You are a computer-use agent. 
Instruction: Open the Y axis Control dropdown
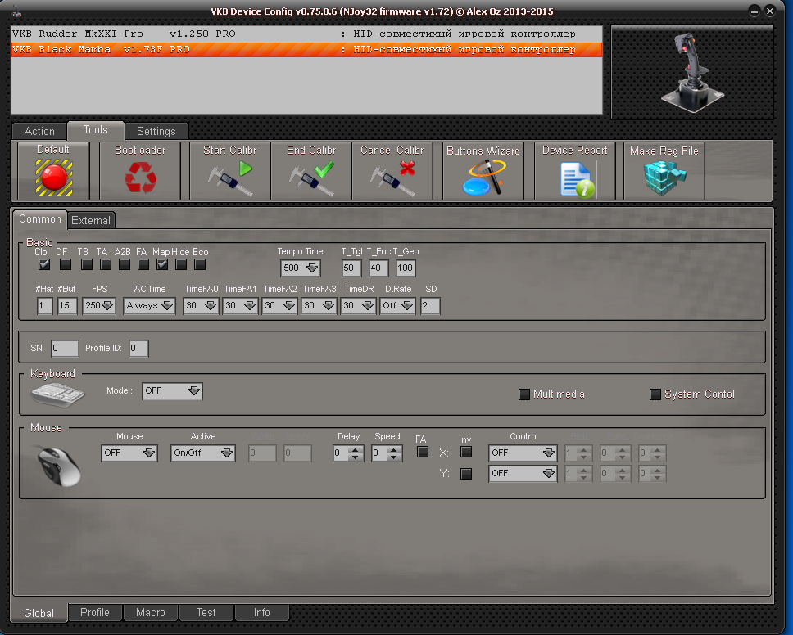523,473
